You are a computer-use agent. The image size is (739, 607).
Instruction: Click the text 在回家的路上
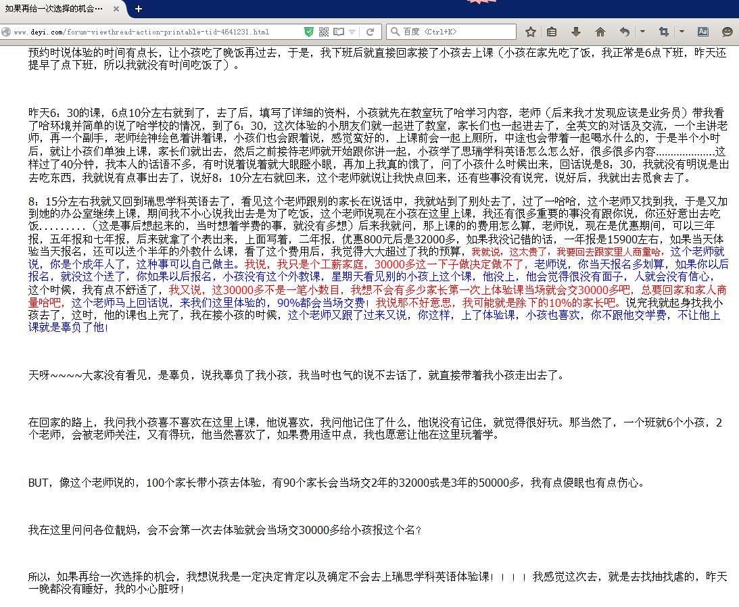(60, 422)
